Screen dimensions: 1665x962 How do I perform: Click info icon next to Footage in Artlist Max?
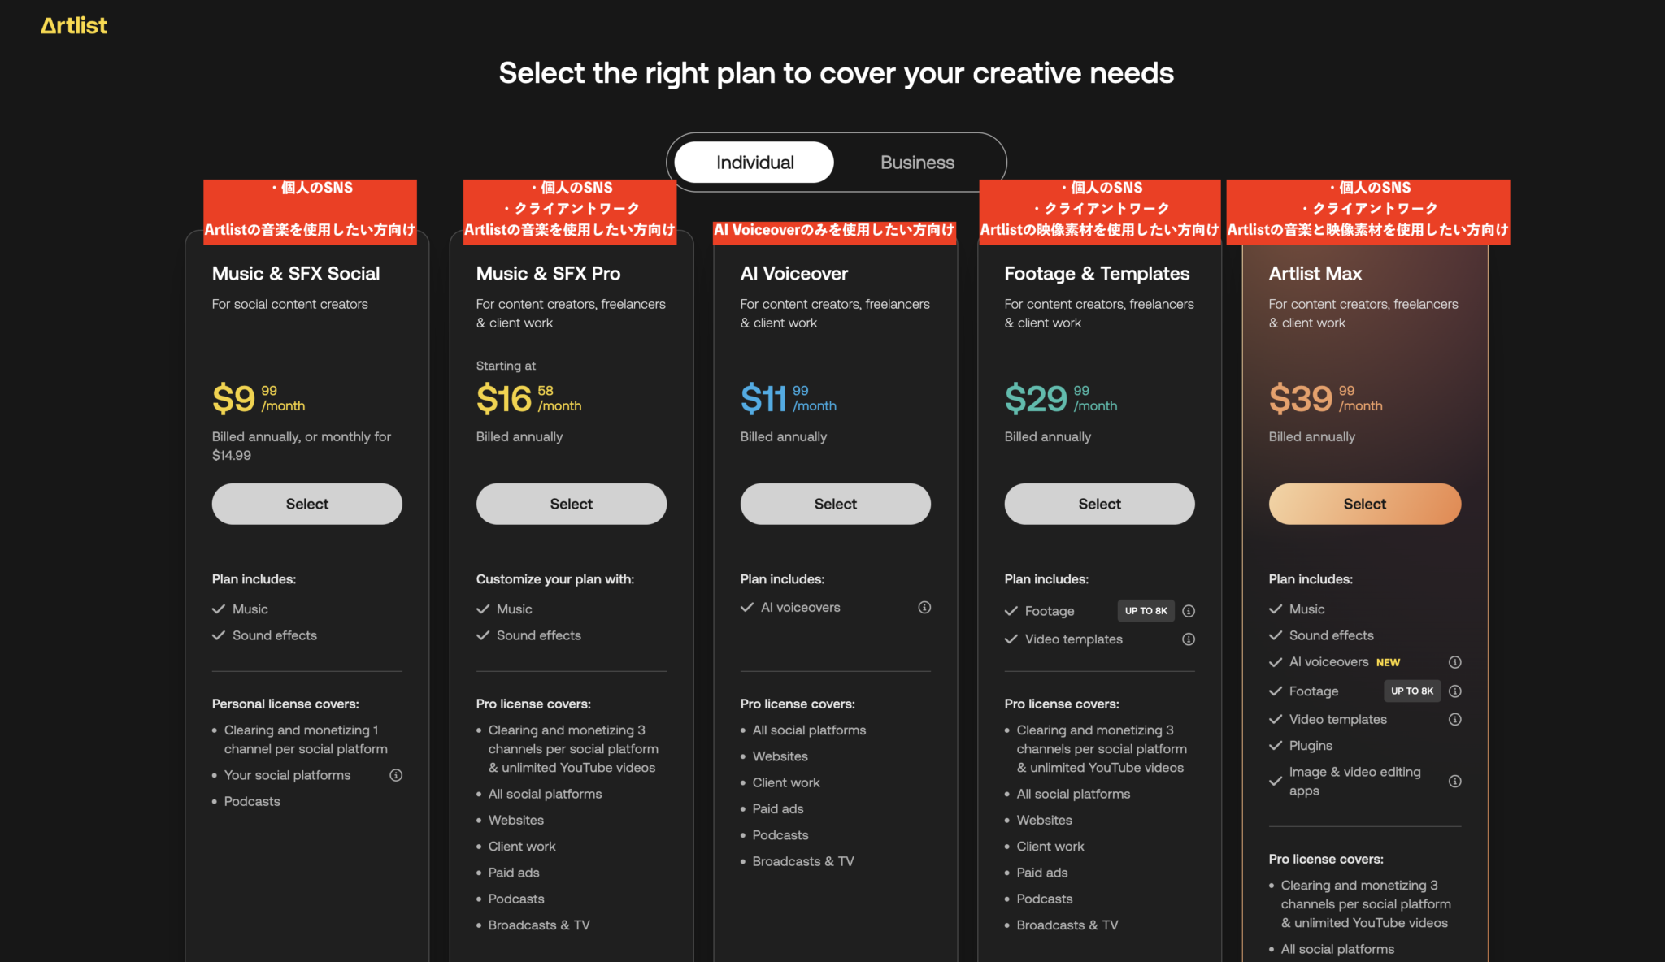(1455, 691)
